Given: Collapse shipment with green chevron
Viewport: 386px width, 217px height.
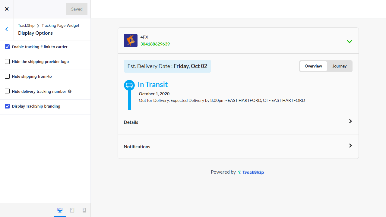Looking at the screenshot, I should 350,42.
